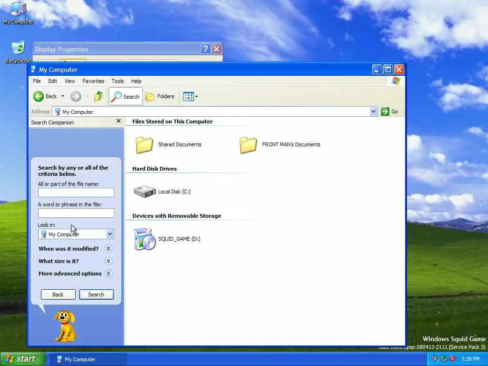This screenshot has height=366, width=488.
Task: Click the Back button in Search Companion
Action: 58,295
